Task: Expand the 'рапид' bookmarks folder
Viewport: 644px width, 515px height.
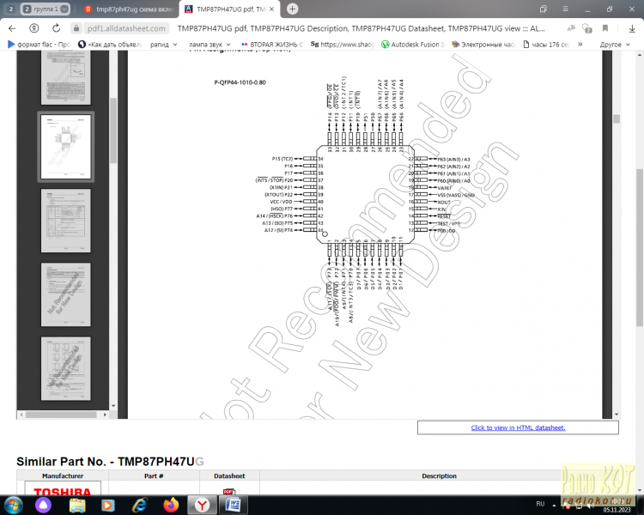Action: coord(164,45)
